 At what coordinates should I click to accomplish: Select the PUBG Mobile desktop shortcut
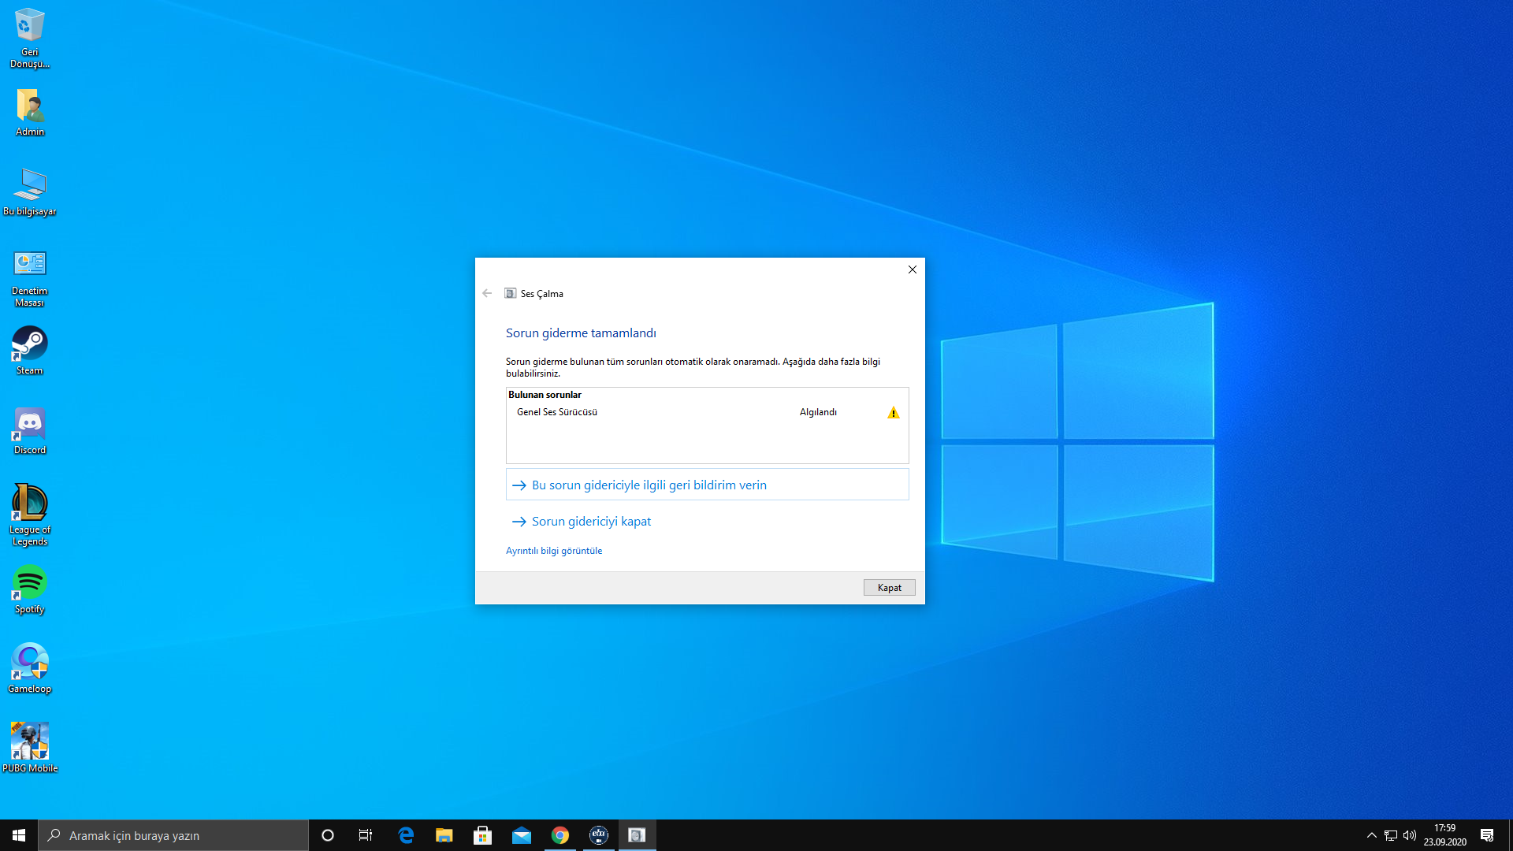(x=29, y=749)
